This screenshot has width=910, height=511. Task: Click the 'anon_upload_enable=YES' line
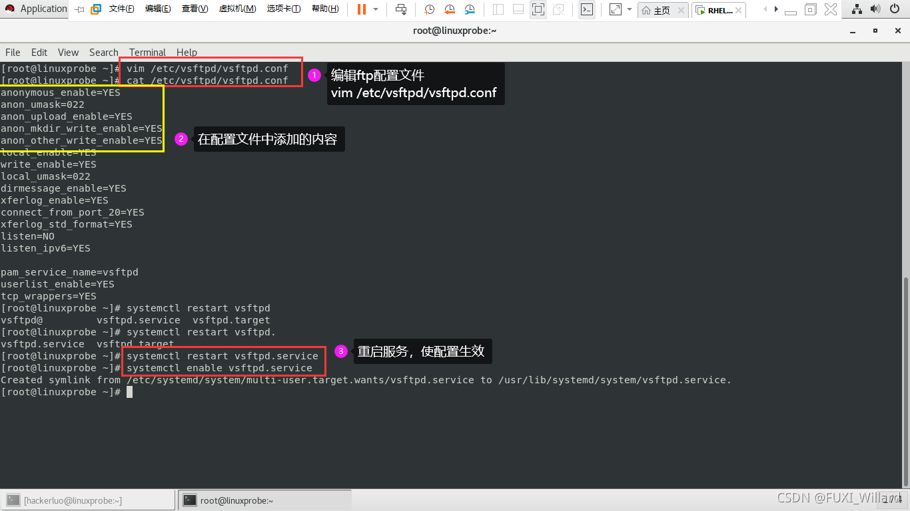[x=67, y=116]
